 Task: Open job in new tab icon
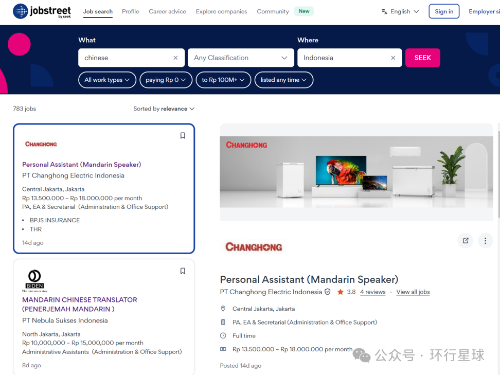pyautogui.click(x=466, y=240)
